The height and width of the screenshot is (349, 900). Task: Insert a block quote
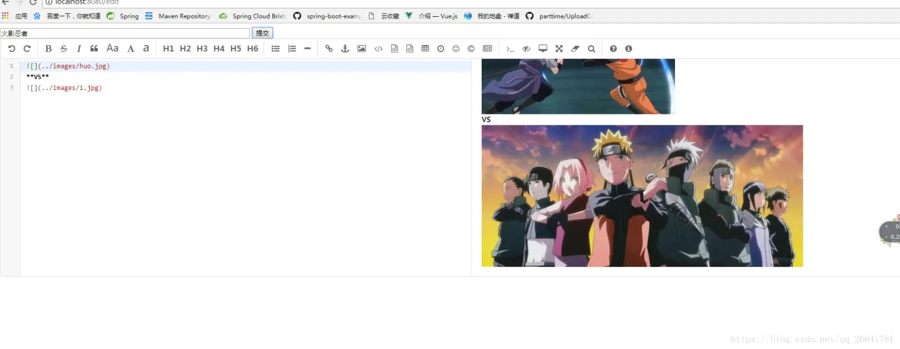pos(94,49)
